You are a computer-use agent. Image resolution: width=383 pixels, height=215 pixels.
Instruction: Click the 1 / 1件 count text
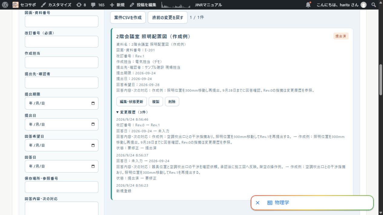(x=197, y=18)
